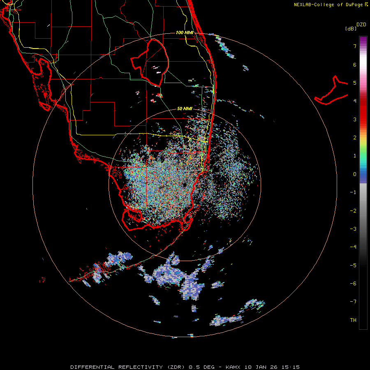Click the 4 value on color scale
Screen dimensions: 370x370
tap(355, 101)
